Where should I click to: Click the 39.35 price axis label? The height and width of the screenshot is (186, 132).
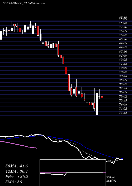click(123, 76)
